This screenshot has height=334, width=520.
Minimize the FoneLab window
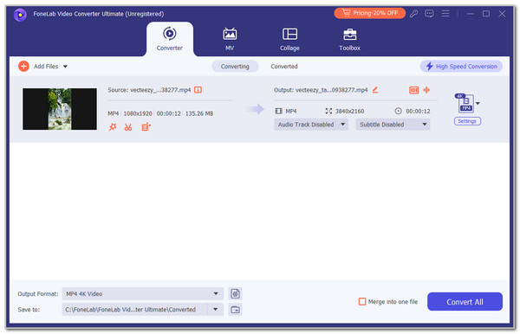tap(471, 14)
